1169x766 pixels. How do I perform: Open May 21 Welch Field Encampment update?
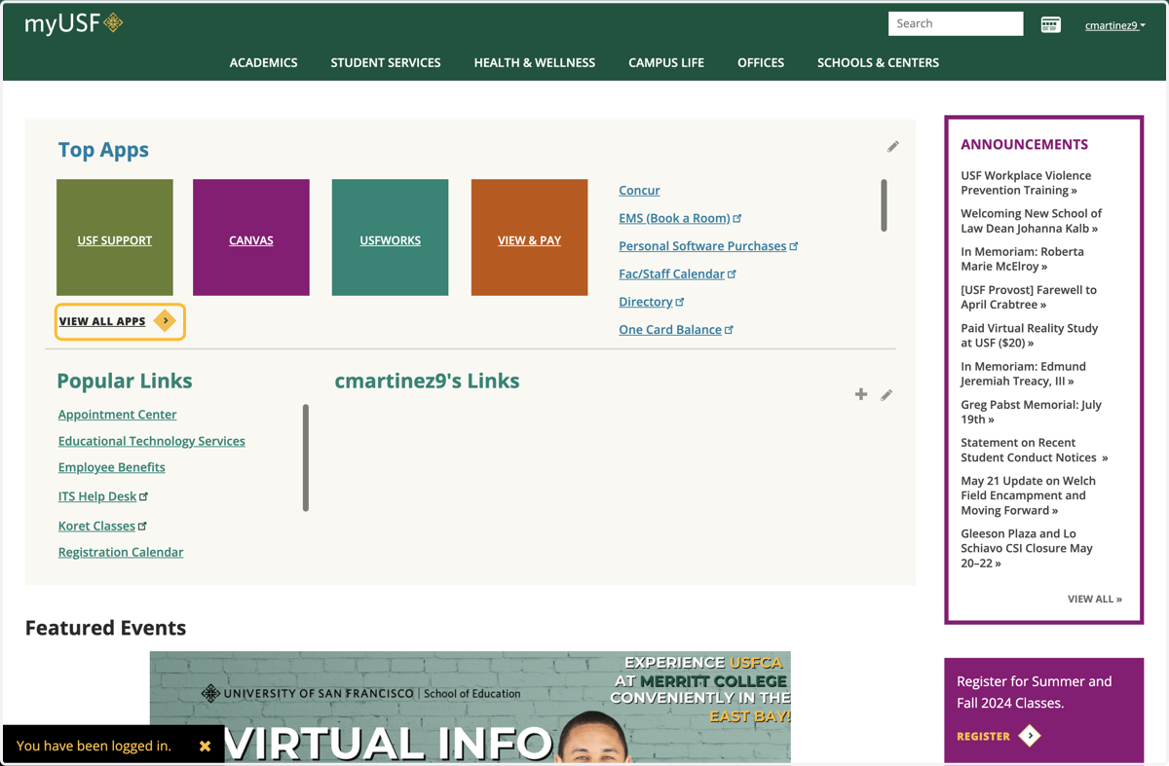coord(1028,495)
